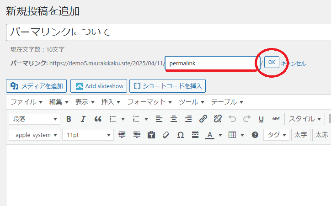Open the -apple-system font family dropdown
Image resolution: width=331 pixels, height=206 pixels.
click(x=34, y=135)
